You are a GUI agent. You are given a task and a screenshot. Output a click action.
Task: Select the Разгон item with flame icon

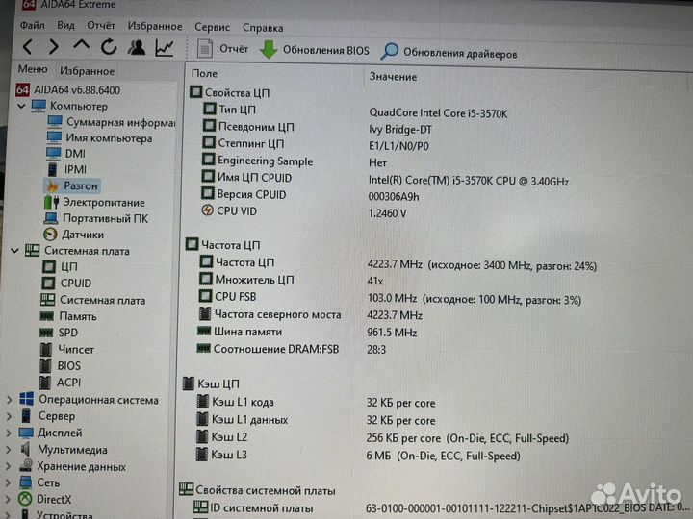click(x=80, y=185)
